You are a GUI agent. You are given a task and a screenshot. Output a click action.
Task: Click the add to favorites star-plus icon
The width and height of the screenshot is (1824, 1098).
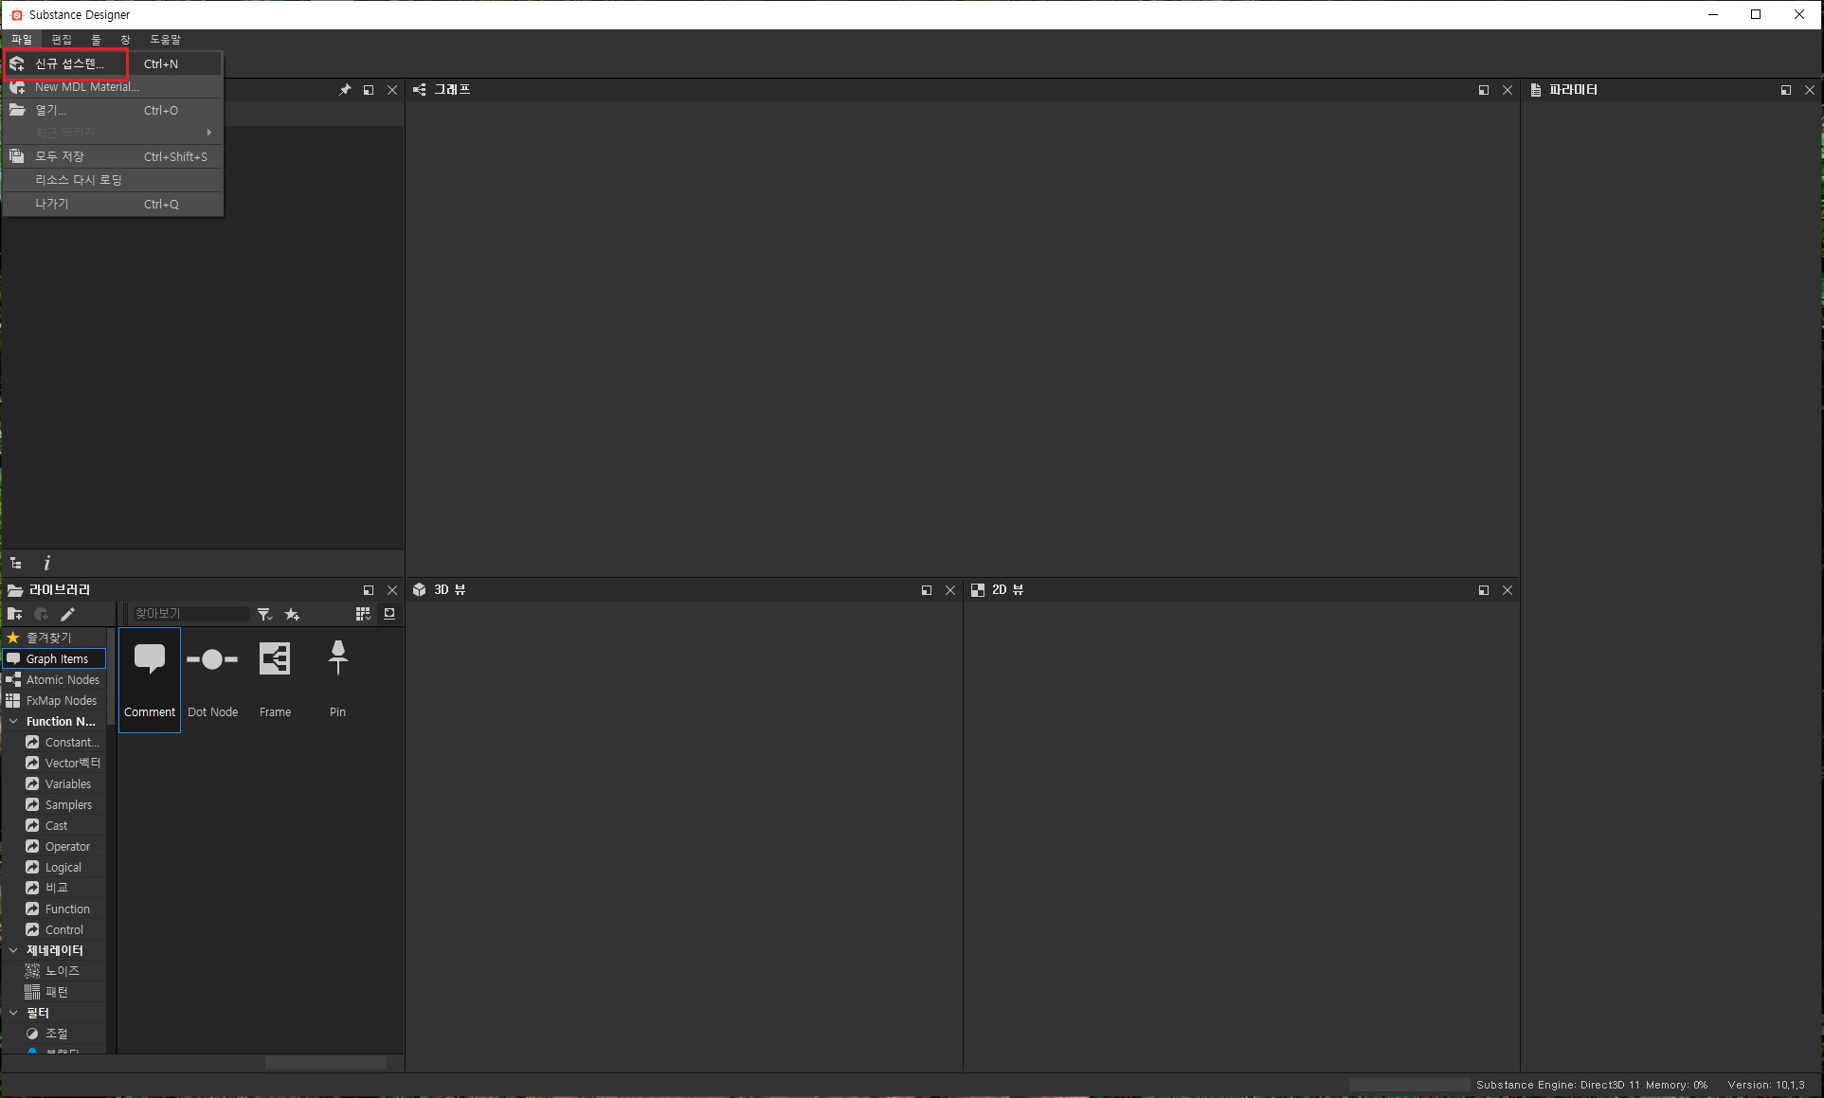point(292,614)
